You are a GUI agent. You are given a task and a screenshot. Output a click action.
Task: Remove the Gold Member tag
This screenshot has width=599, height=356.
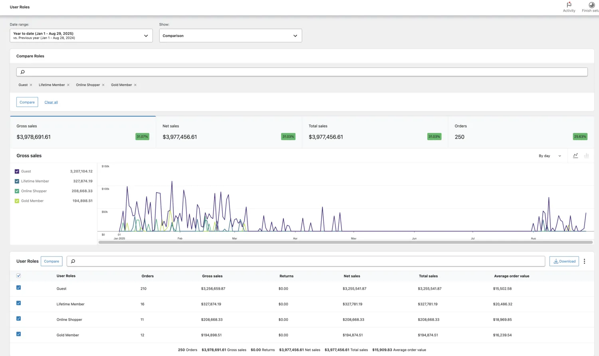pos(135,85)
